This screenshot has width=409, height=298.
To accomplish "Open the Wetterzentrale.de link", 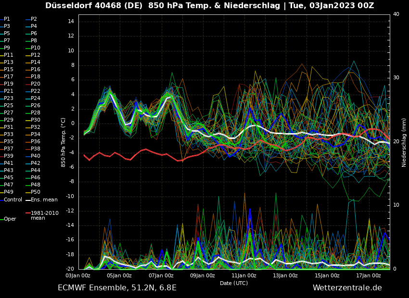I will coord(347,288).
